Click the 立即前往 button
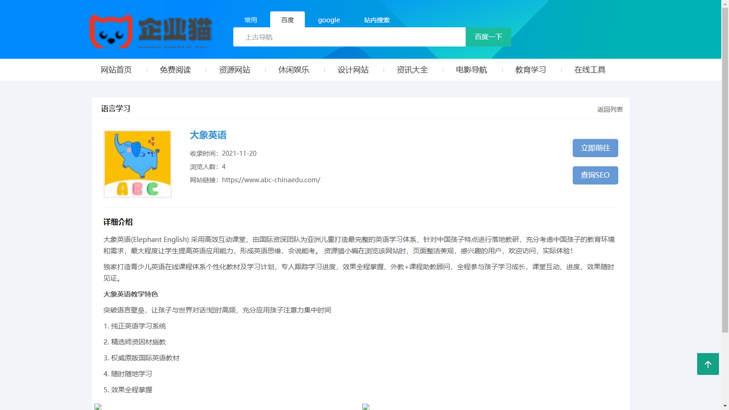729x410 pixels. click(x=595, y=148)
